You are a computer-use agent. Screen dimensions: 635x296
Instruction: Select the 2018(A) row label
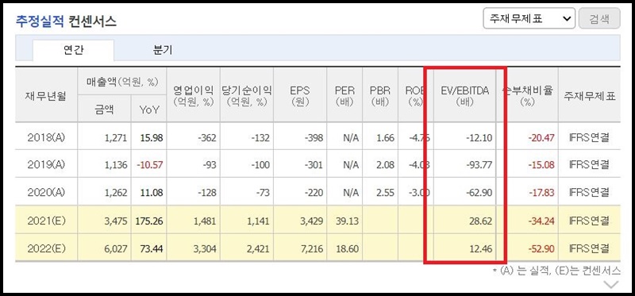[x=46, y=137]
